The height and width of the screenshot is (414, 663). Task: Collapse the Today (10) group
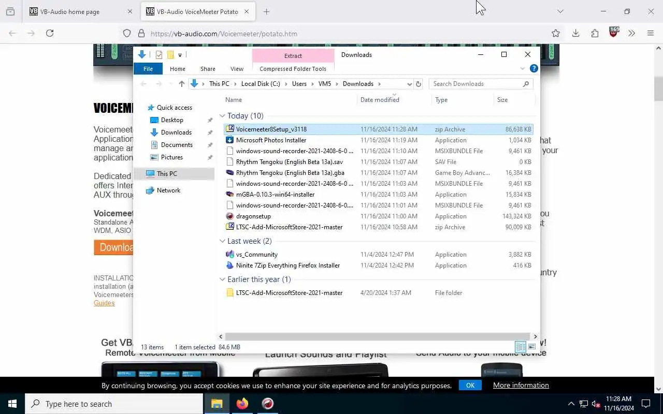pos(222,116)
